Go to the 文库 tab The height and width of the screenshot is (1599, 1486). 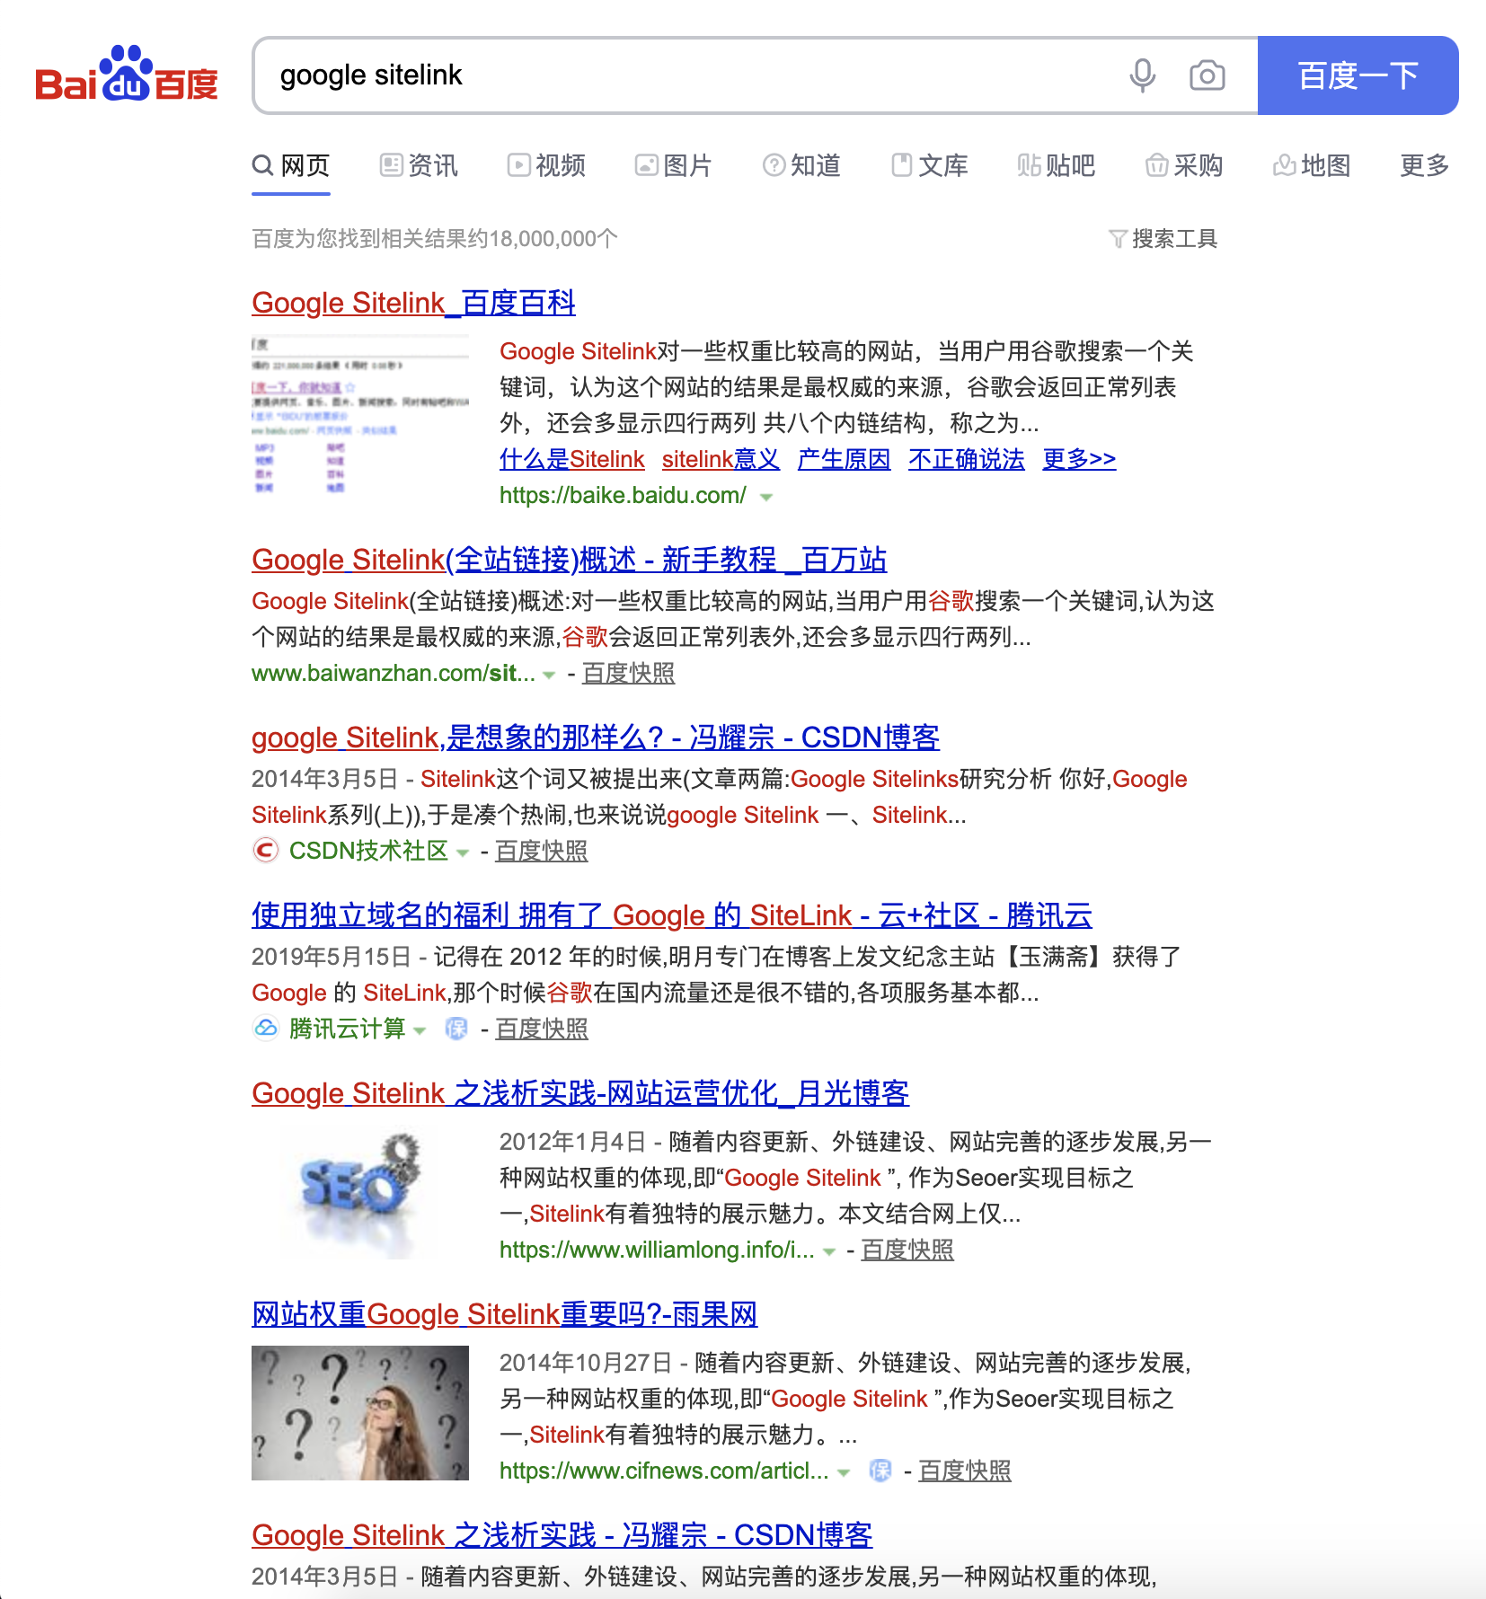coord(929,165)
